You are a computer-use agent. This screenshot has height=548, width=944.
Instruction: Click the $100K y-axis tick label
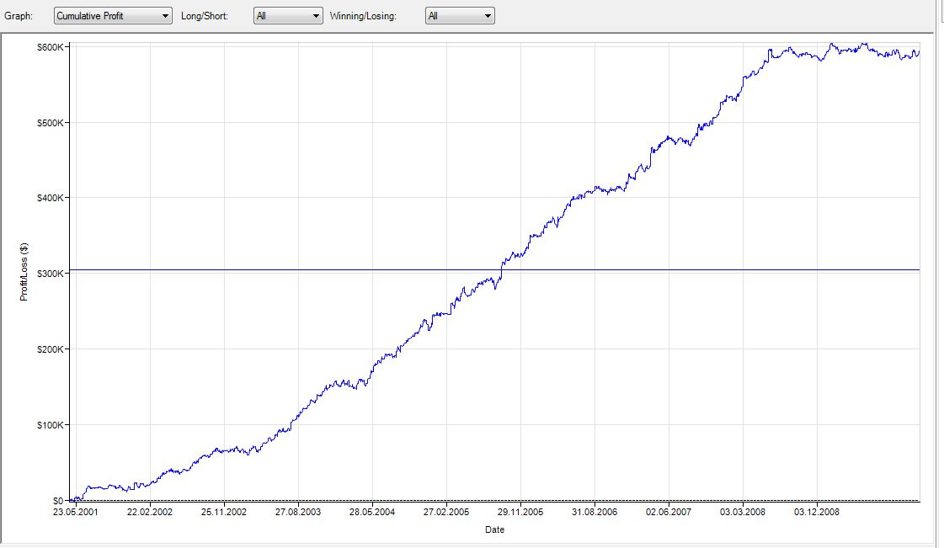[x=49, y=425]
